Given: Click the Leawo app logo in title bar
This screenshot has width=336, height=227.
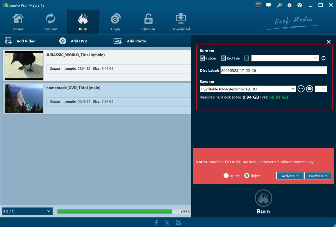Looking at the screenshot, I should click(5, 5).
